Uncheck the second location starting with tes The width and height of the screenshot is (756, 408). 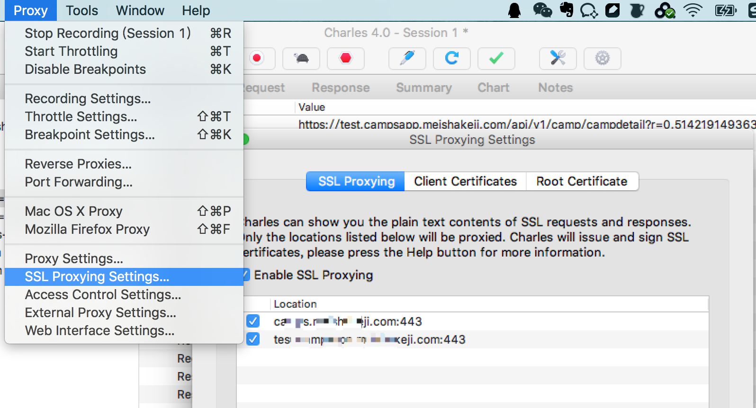(x=253, y=339)
